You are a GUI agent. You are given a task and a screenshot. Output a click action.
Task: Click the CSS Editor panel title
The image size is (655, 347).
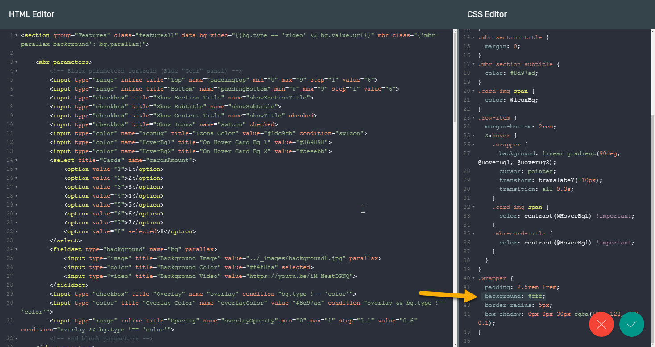(x=487, y=14)
